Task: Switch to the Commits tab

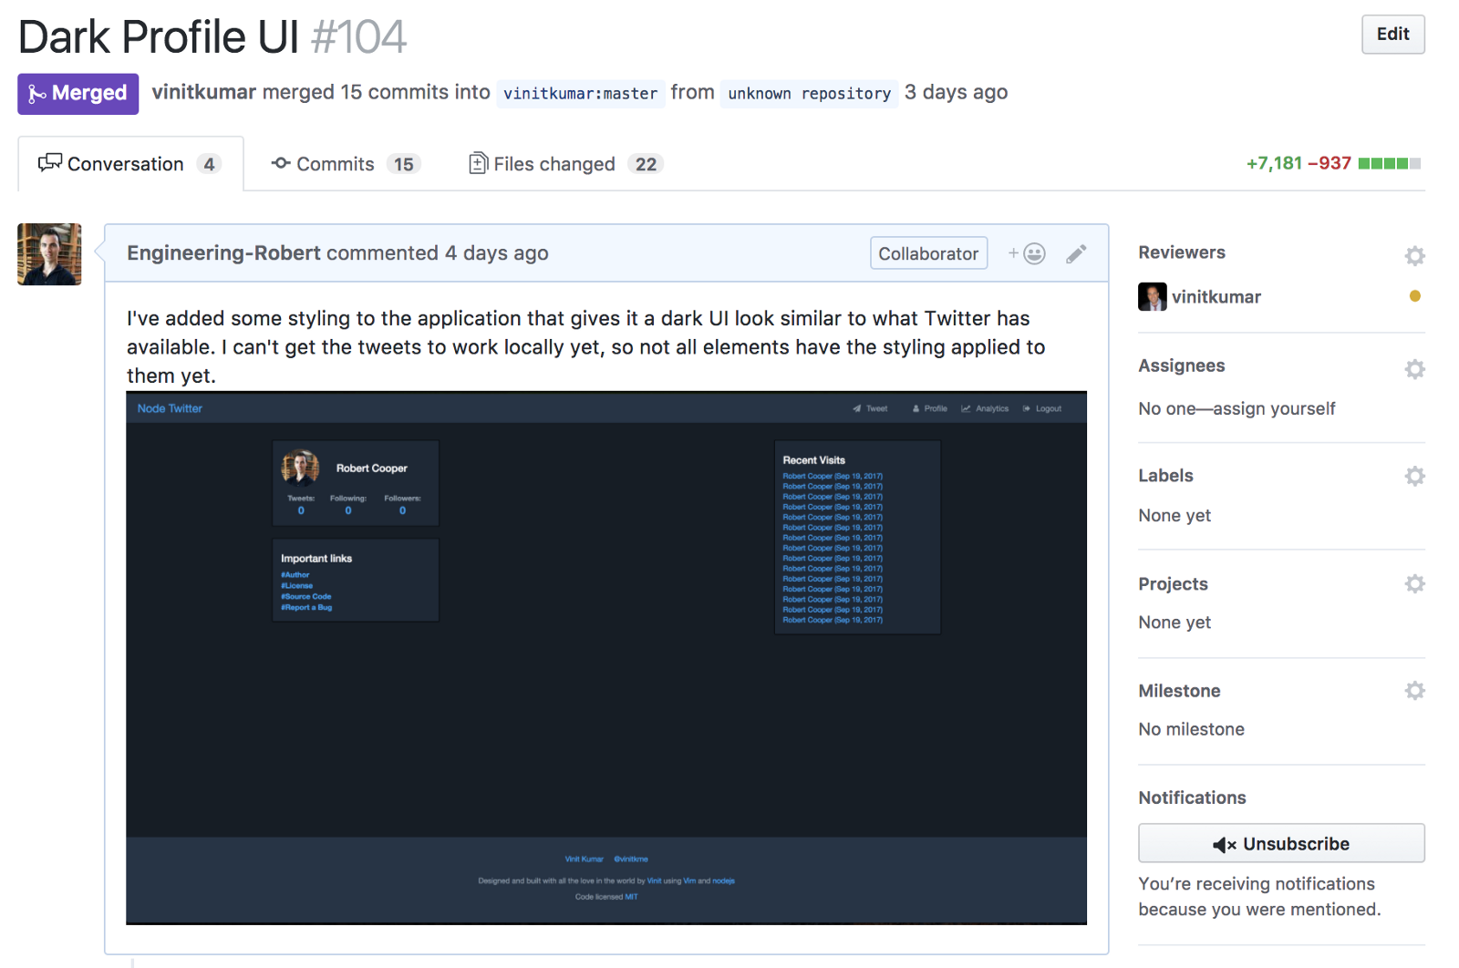Action: tap(346, 164)
